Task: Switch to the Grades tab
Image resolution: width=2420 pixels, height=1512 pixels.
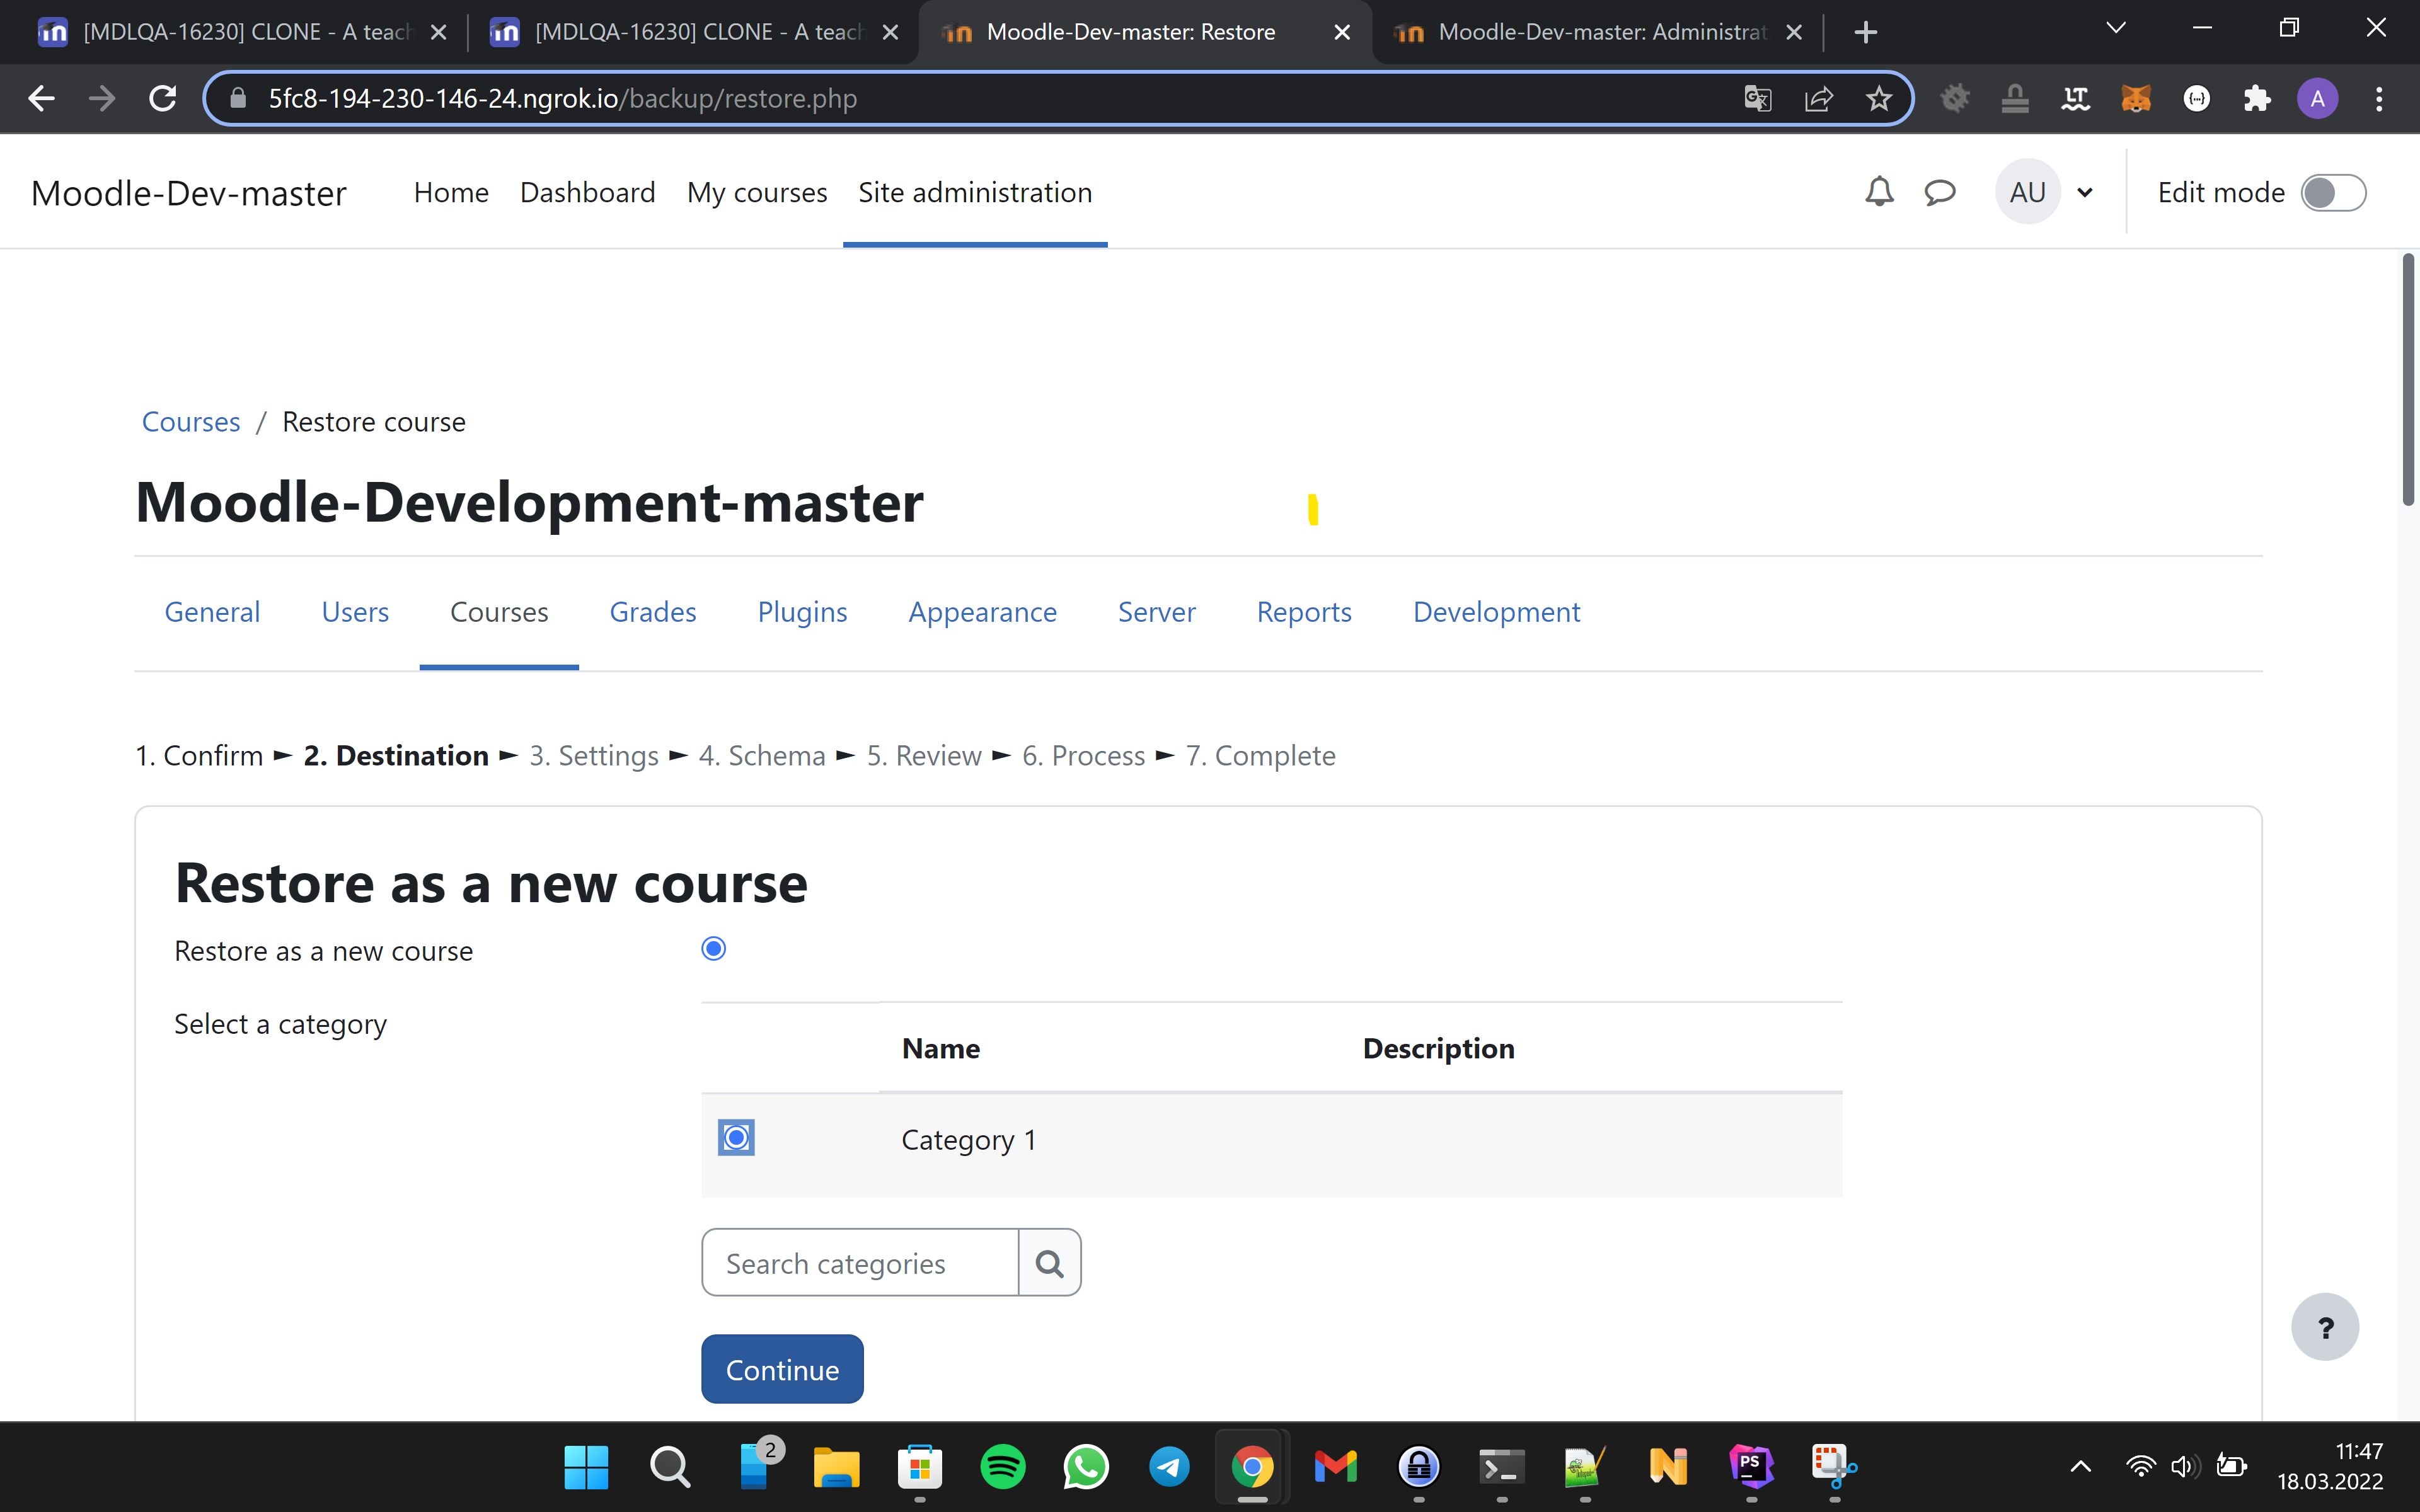Action: [x=653, y=612]
